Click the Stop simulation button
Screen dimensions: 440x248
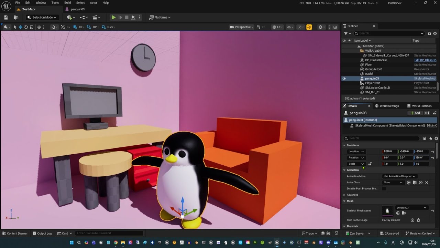pos(126,17)
